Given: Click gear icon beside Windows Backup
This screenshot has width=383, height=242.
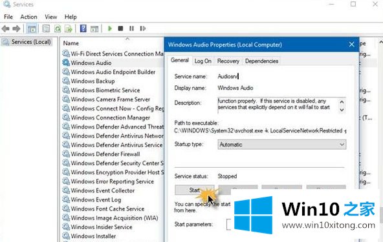Looking at the screenshot, I should [66, 81].
